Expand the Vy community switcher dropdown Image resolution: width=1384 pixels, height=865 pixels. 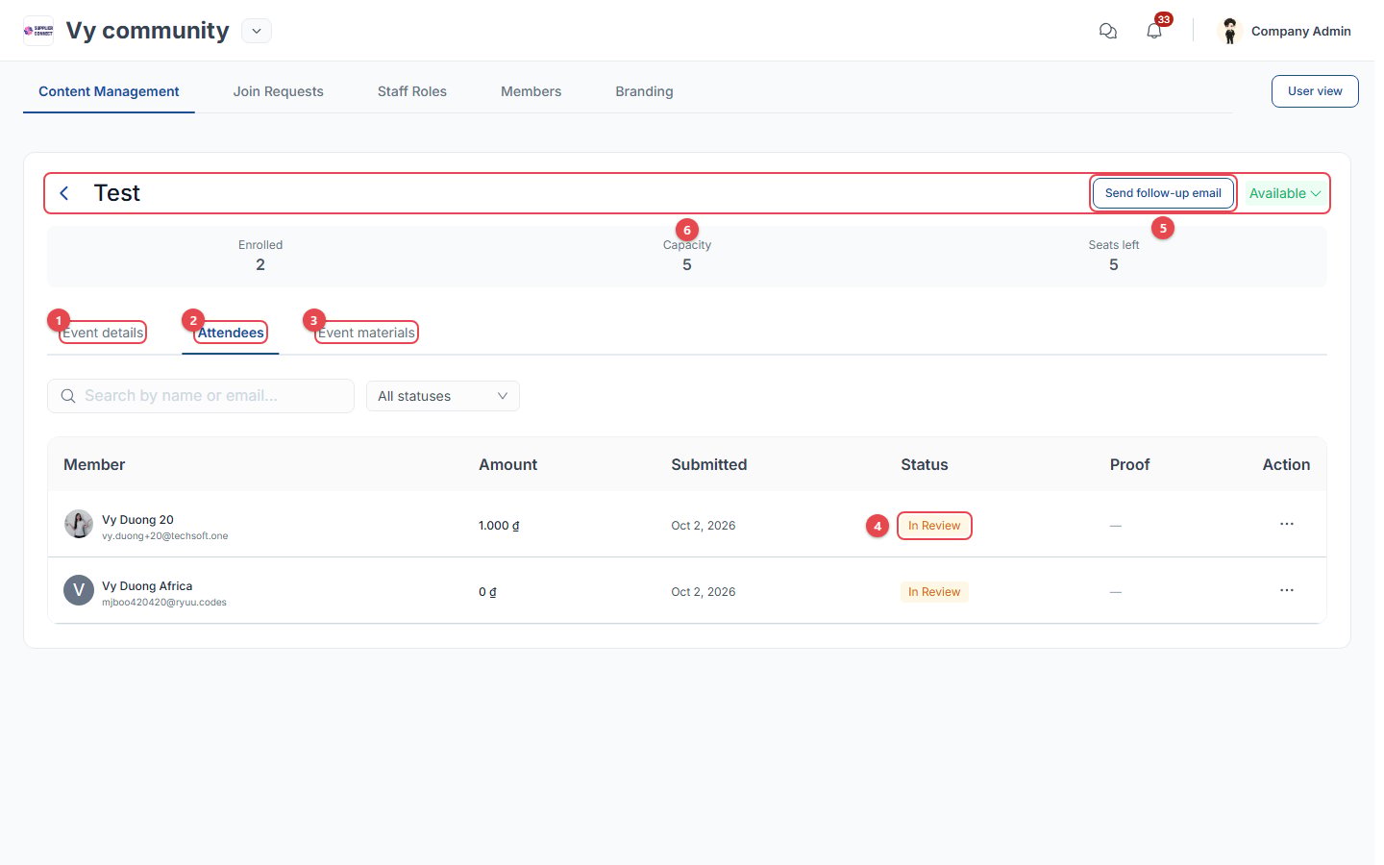(x=257, y=31)
